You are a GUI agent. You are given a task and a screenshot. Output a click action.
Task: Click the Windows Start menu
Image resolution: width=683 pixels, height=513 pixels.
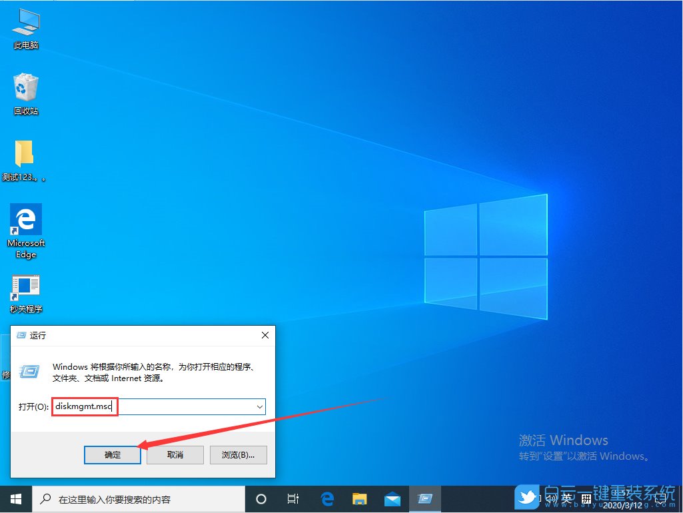[15, 498]
